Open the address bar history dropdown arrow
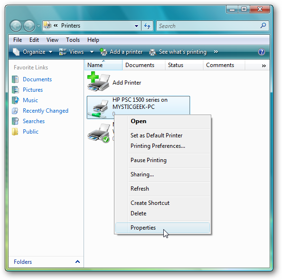The width and height of the screenshot is (282, 280). tap(137, 26)
